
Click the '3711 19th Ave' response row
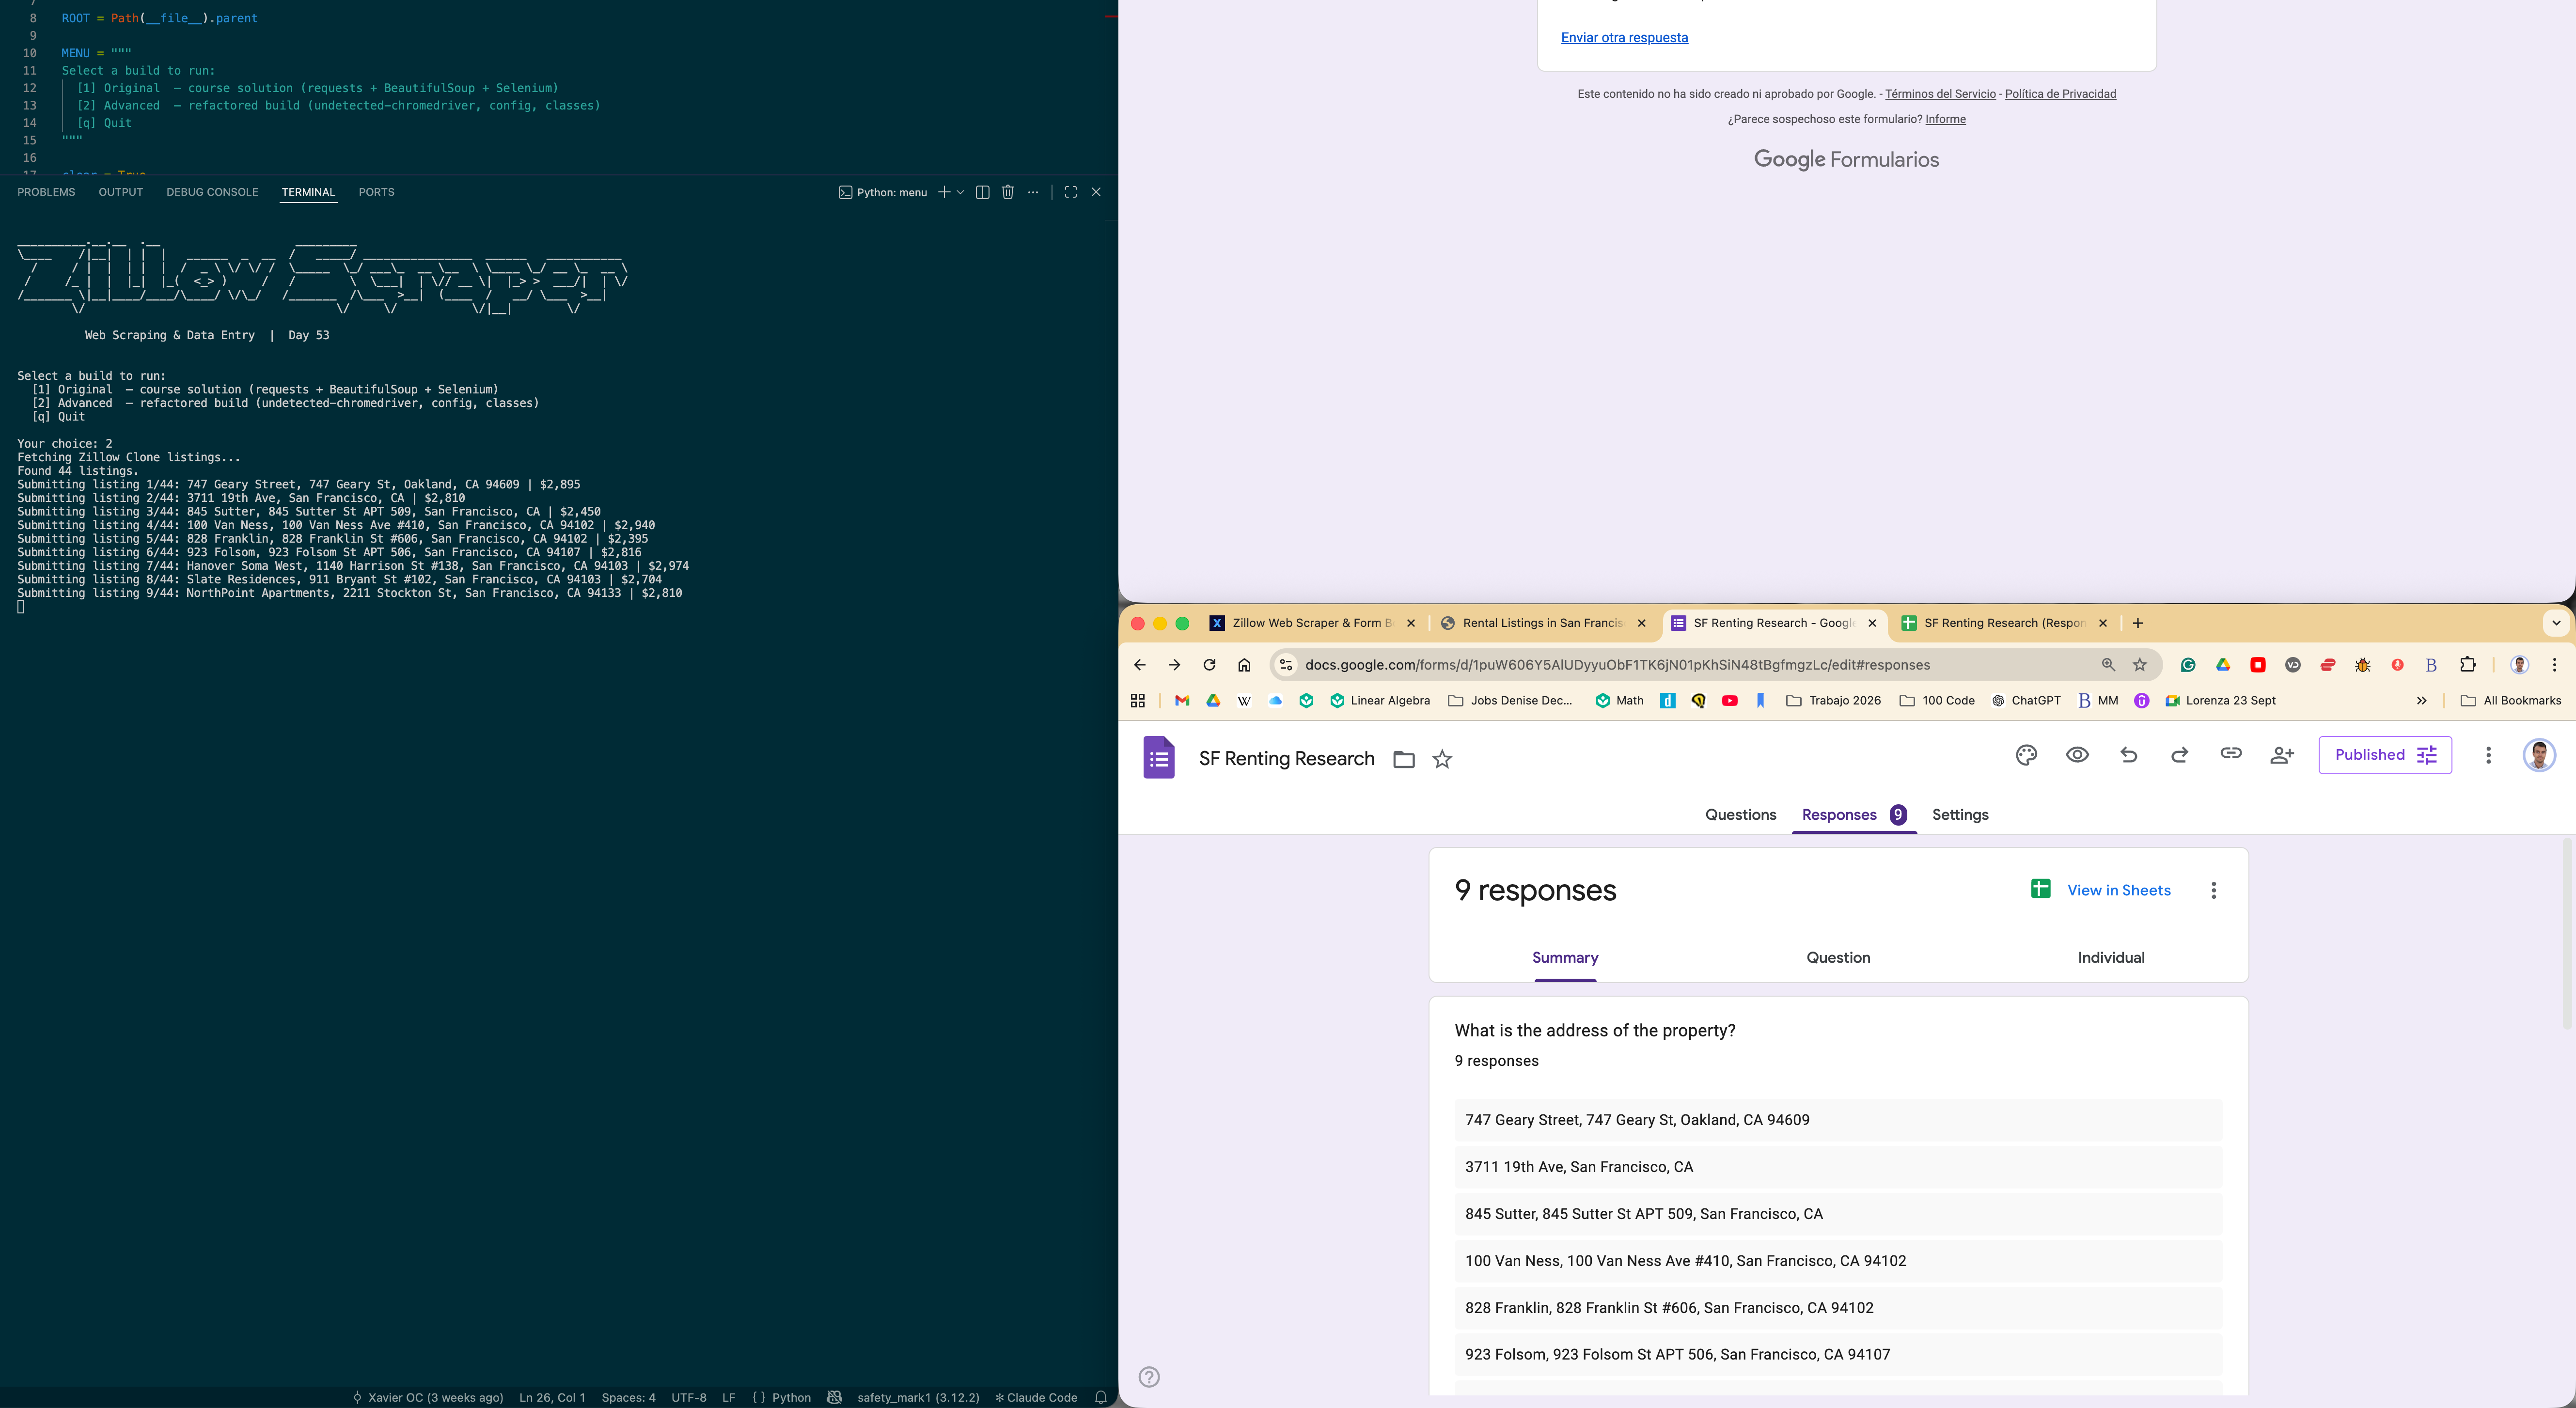click(1838, 1167)
